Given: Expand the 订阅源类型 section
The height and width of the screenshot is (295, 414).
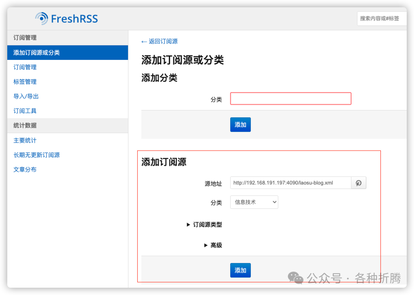Looking at the screenshot, I should coord(204,225).
